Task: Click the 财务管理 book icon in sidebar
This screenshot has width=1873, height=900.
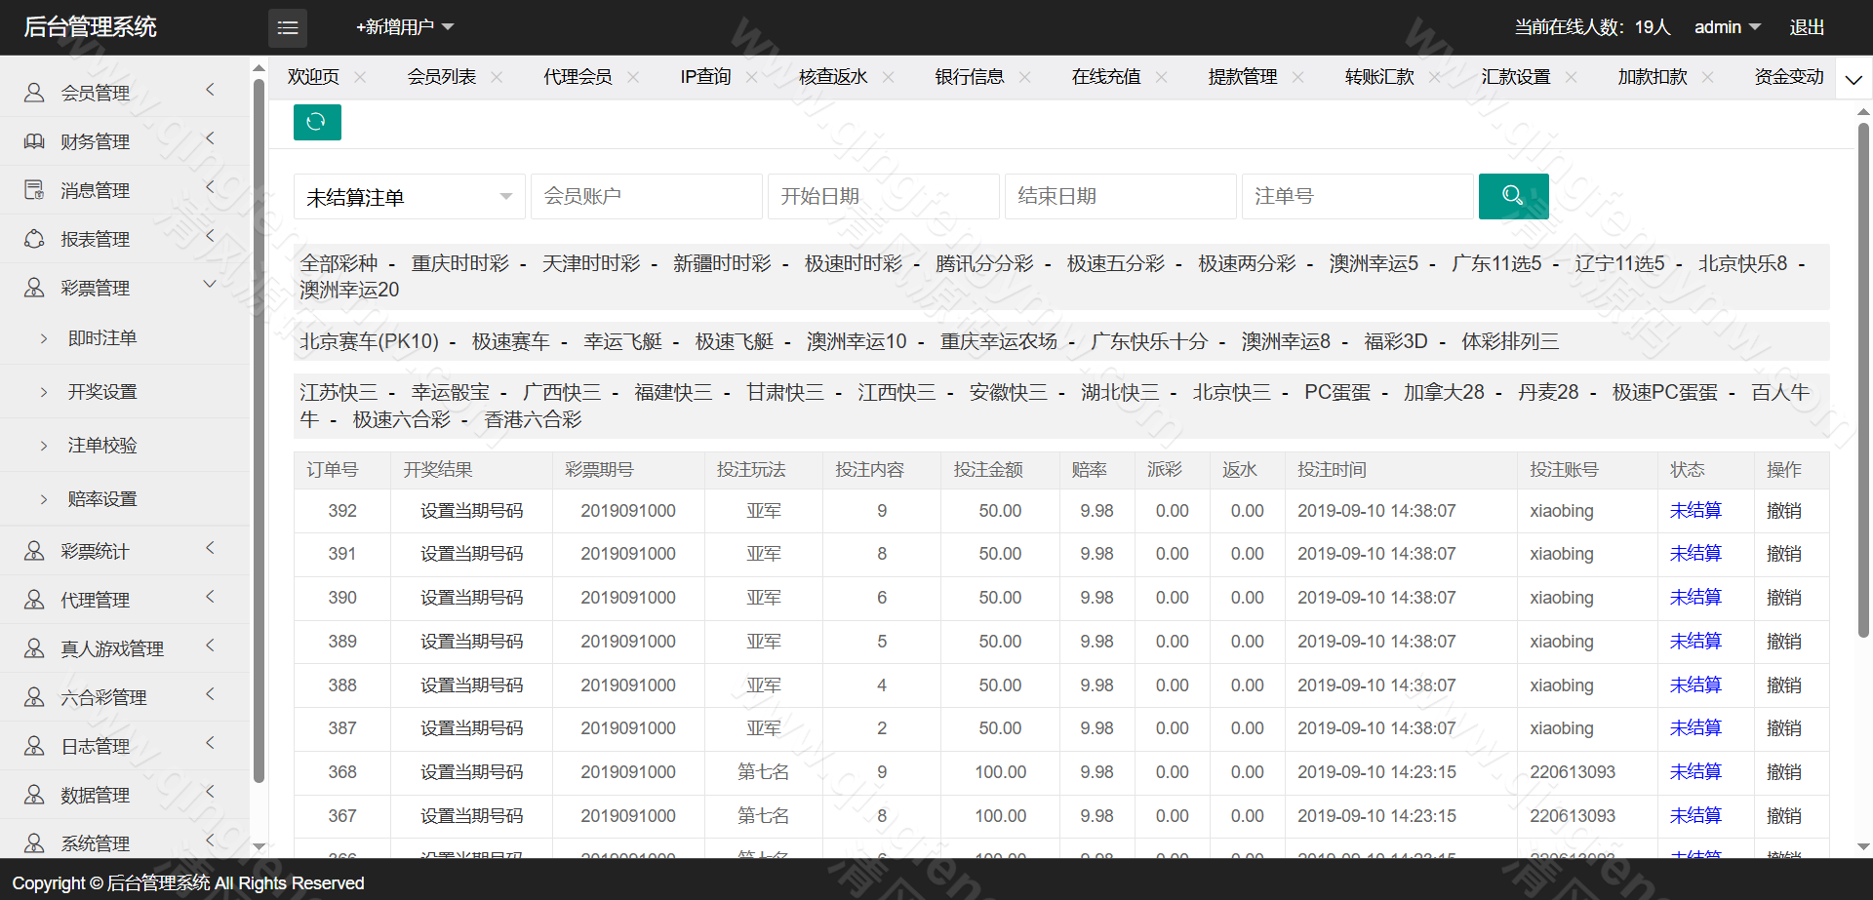Action: 34,141
